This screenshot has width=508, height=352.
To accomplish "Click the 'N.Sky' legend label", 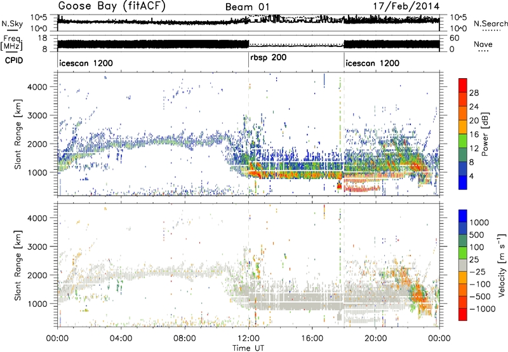I will (12, 24).
